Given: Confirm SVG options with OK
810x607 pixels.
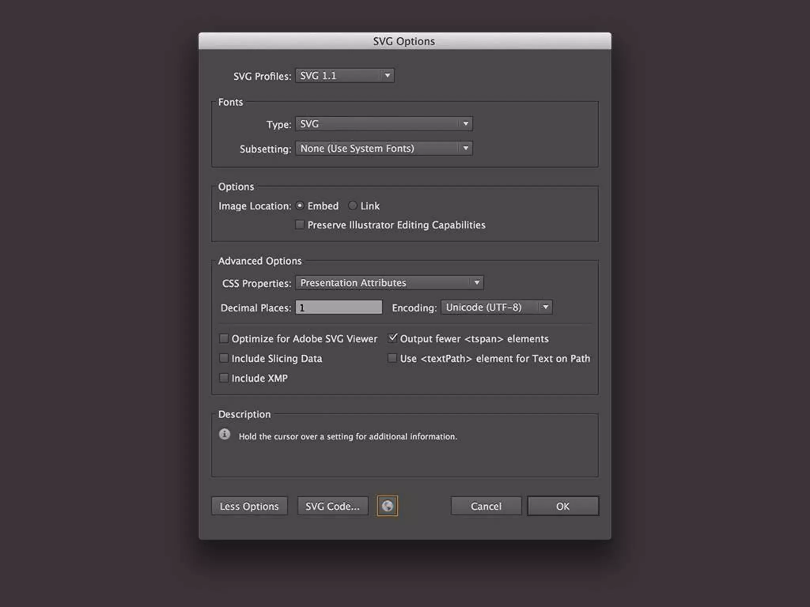Looking at the screenshot, I should click(563, 506).
